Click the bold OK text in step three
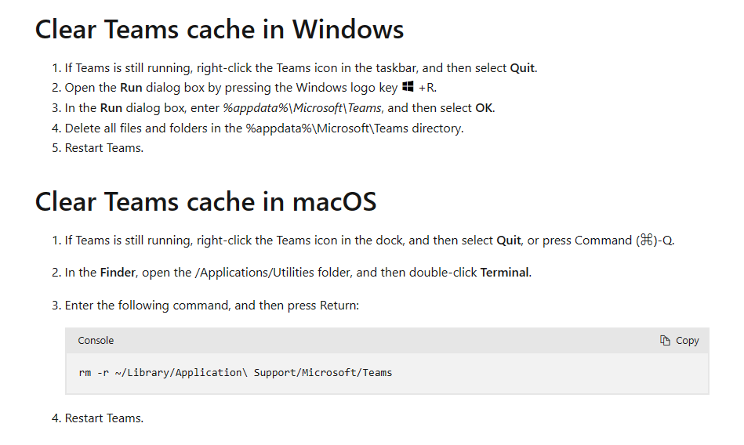 484,108
